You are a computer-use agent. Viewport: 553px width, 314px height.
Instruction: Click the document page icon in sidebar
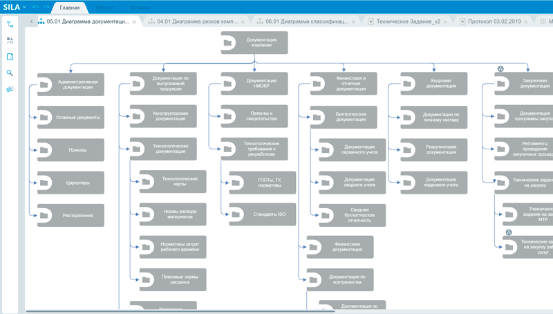10,57
